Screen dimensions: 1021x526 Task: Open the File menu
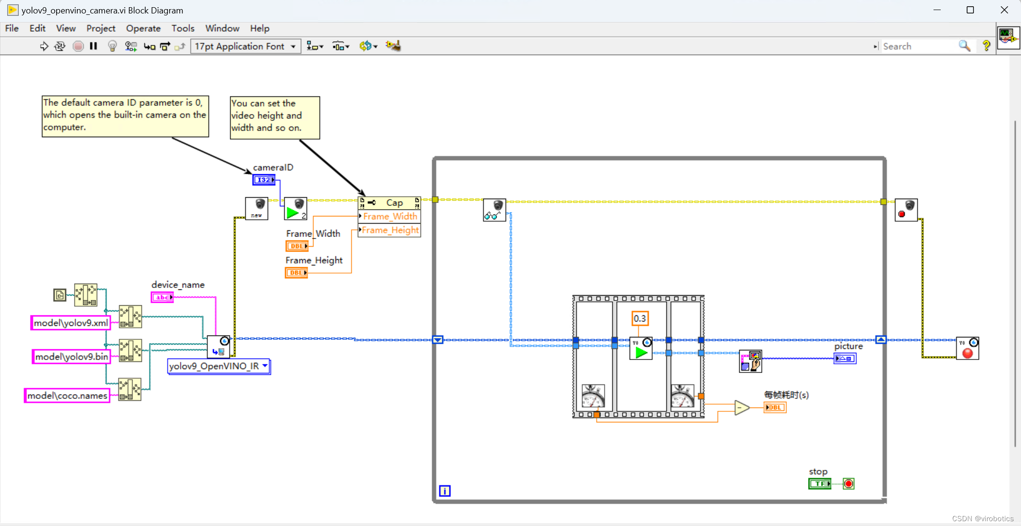(12, 28)
